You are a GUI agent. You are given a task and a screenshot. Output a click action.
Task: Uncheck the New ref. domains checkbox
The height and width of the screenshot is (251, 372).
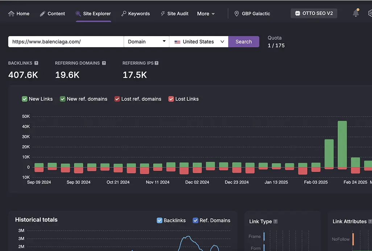(63, 99)
